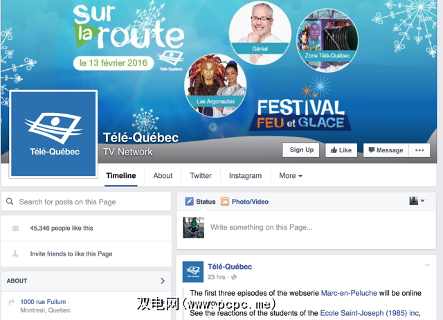443x320 pixels.
Task: Expand the More tab dropdown
Action: (291, 175)
